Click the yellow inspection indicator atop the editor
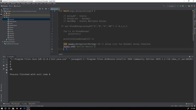Image resolution: width=196 pixels, height=110 pixels. click(193, 11)
